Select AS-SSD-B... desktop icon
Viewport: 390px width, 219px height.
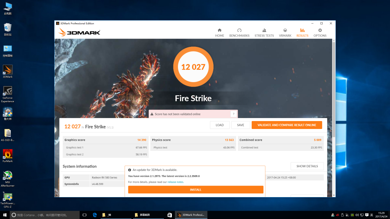[x=8, y=135]
